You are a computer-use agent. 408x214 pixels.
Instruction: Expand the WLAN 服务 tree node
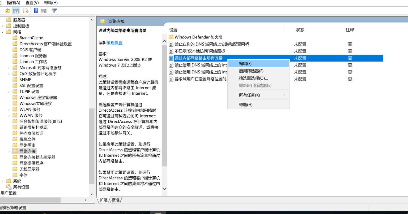[x=9, y=110]
